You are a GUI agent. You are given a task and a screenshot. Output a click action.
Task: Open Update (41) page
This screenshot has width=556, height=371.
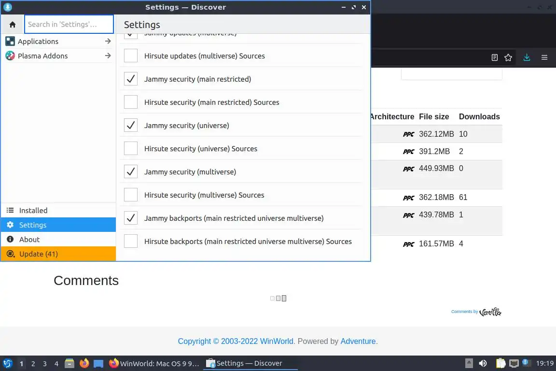coord(58,254)
